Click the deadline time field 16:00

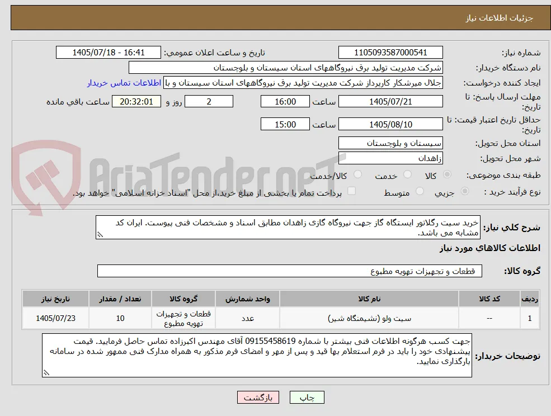(285, 102)
